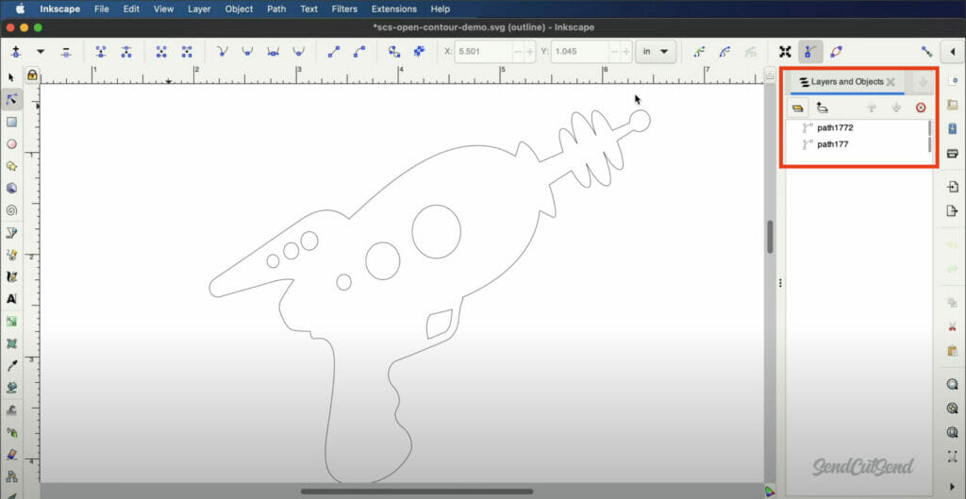This screenshot has height=499, width=966.
Task: Click the Insert new nodes icon
Action: (x=16, y=51)
